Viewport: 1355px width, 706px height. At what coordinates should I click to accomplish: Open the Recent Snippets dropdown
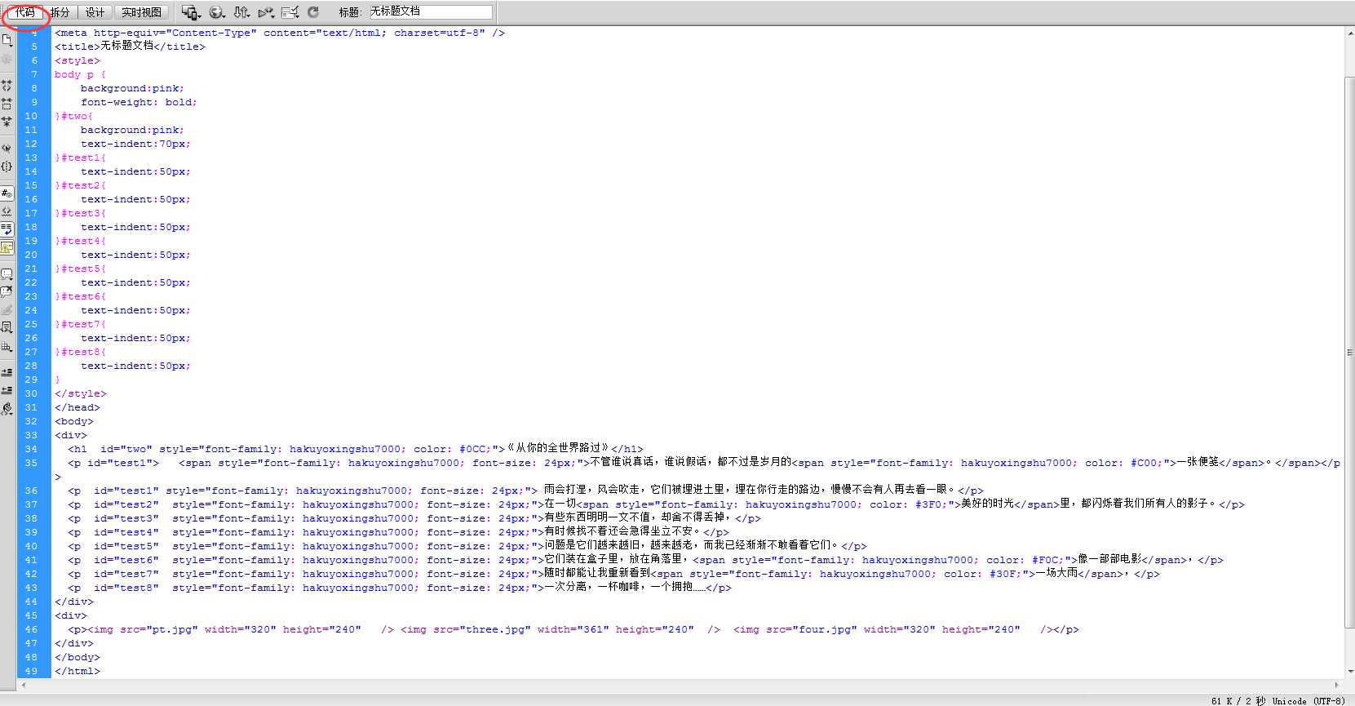coord(7,327)
